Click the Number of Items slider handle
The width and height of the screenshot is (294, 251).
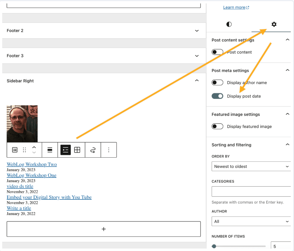[214, 246]
